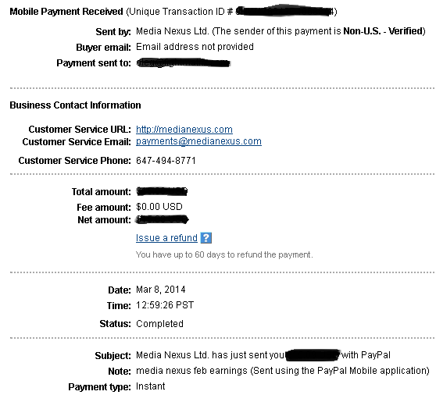436x402 pixels.
Task: Click the $0.00 USD fee amount
Action: (159, 207)
